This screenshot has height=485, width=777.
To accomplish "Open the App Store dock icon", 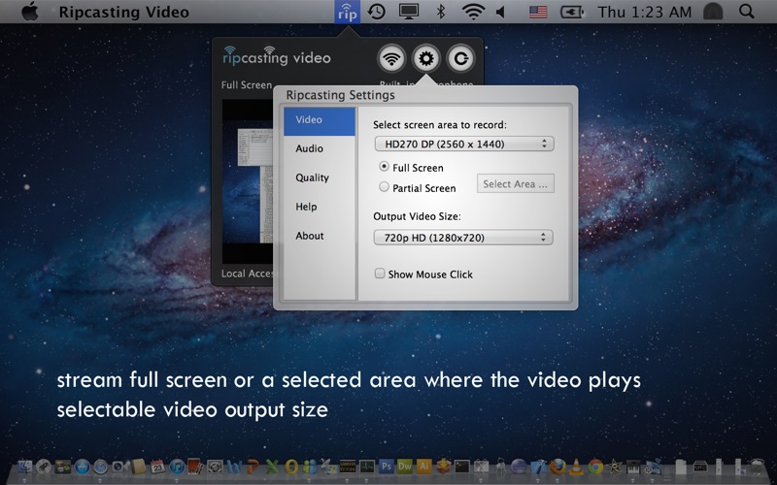I will pyautogui.click(x=83, y=467).
